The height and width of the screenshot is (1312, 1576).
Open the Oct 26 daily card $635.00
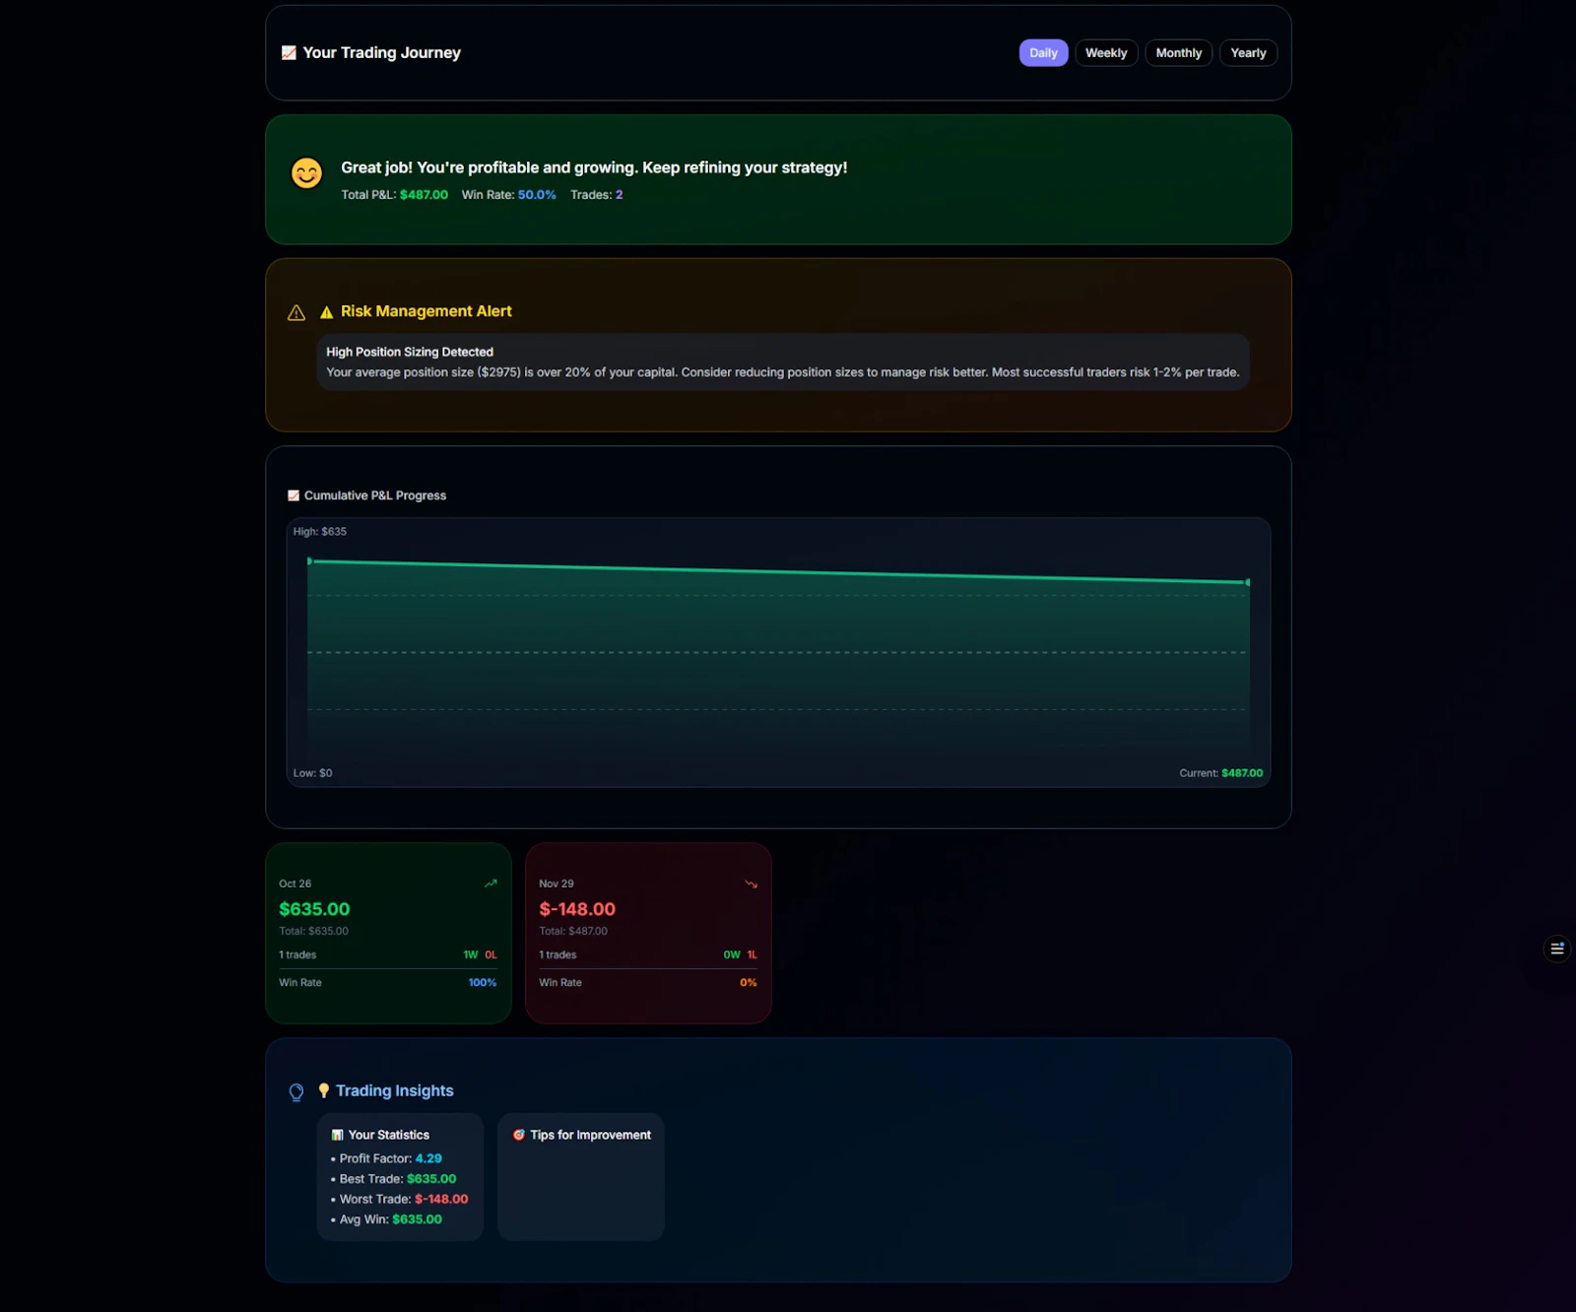point(388,933)
